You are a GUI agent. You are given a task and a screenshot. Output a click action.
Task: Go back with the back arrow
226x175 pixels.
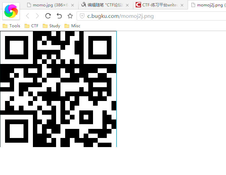(x=28, y=16)
